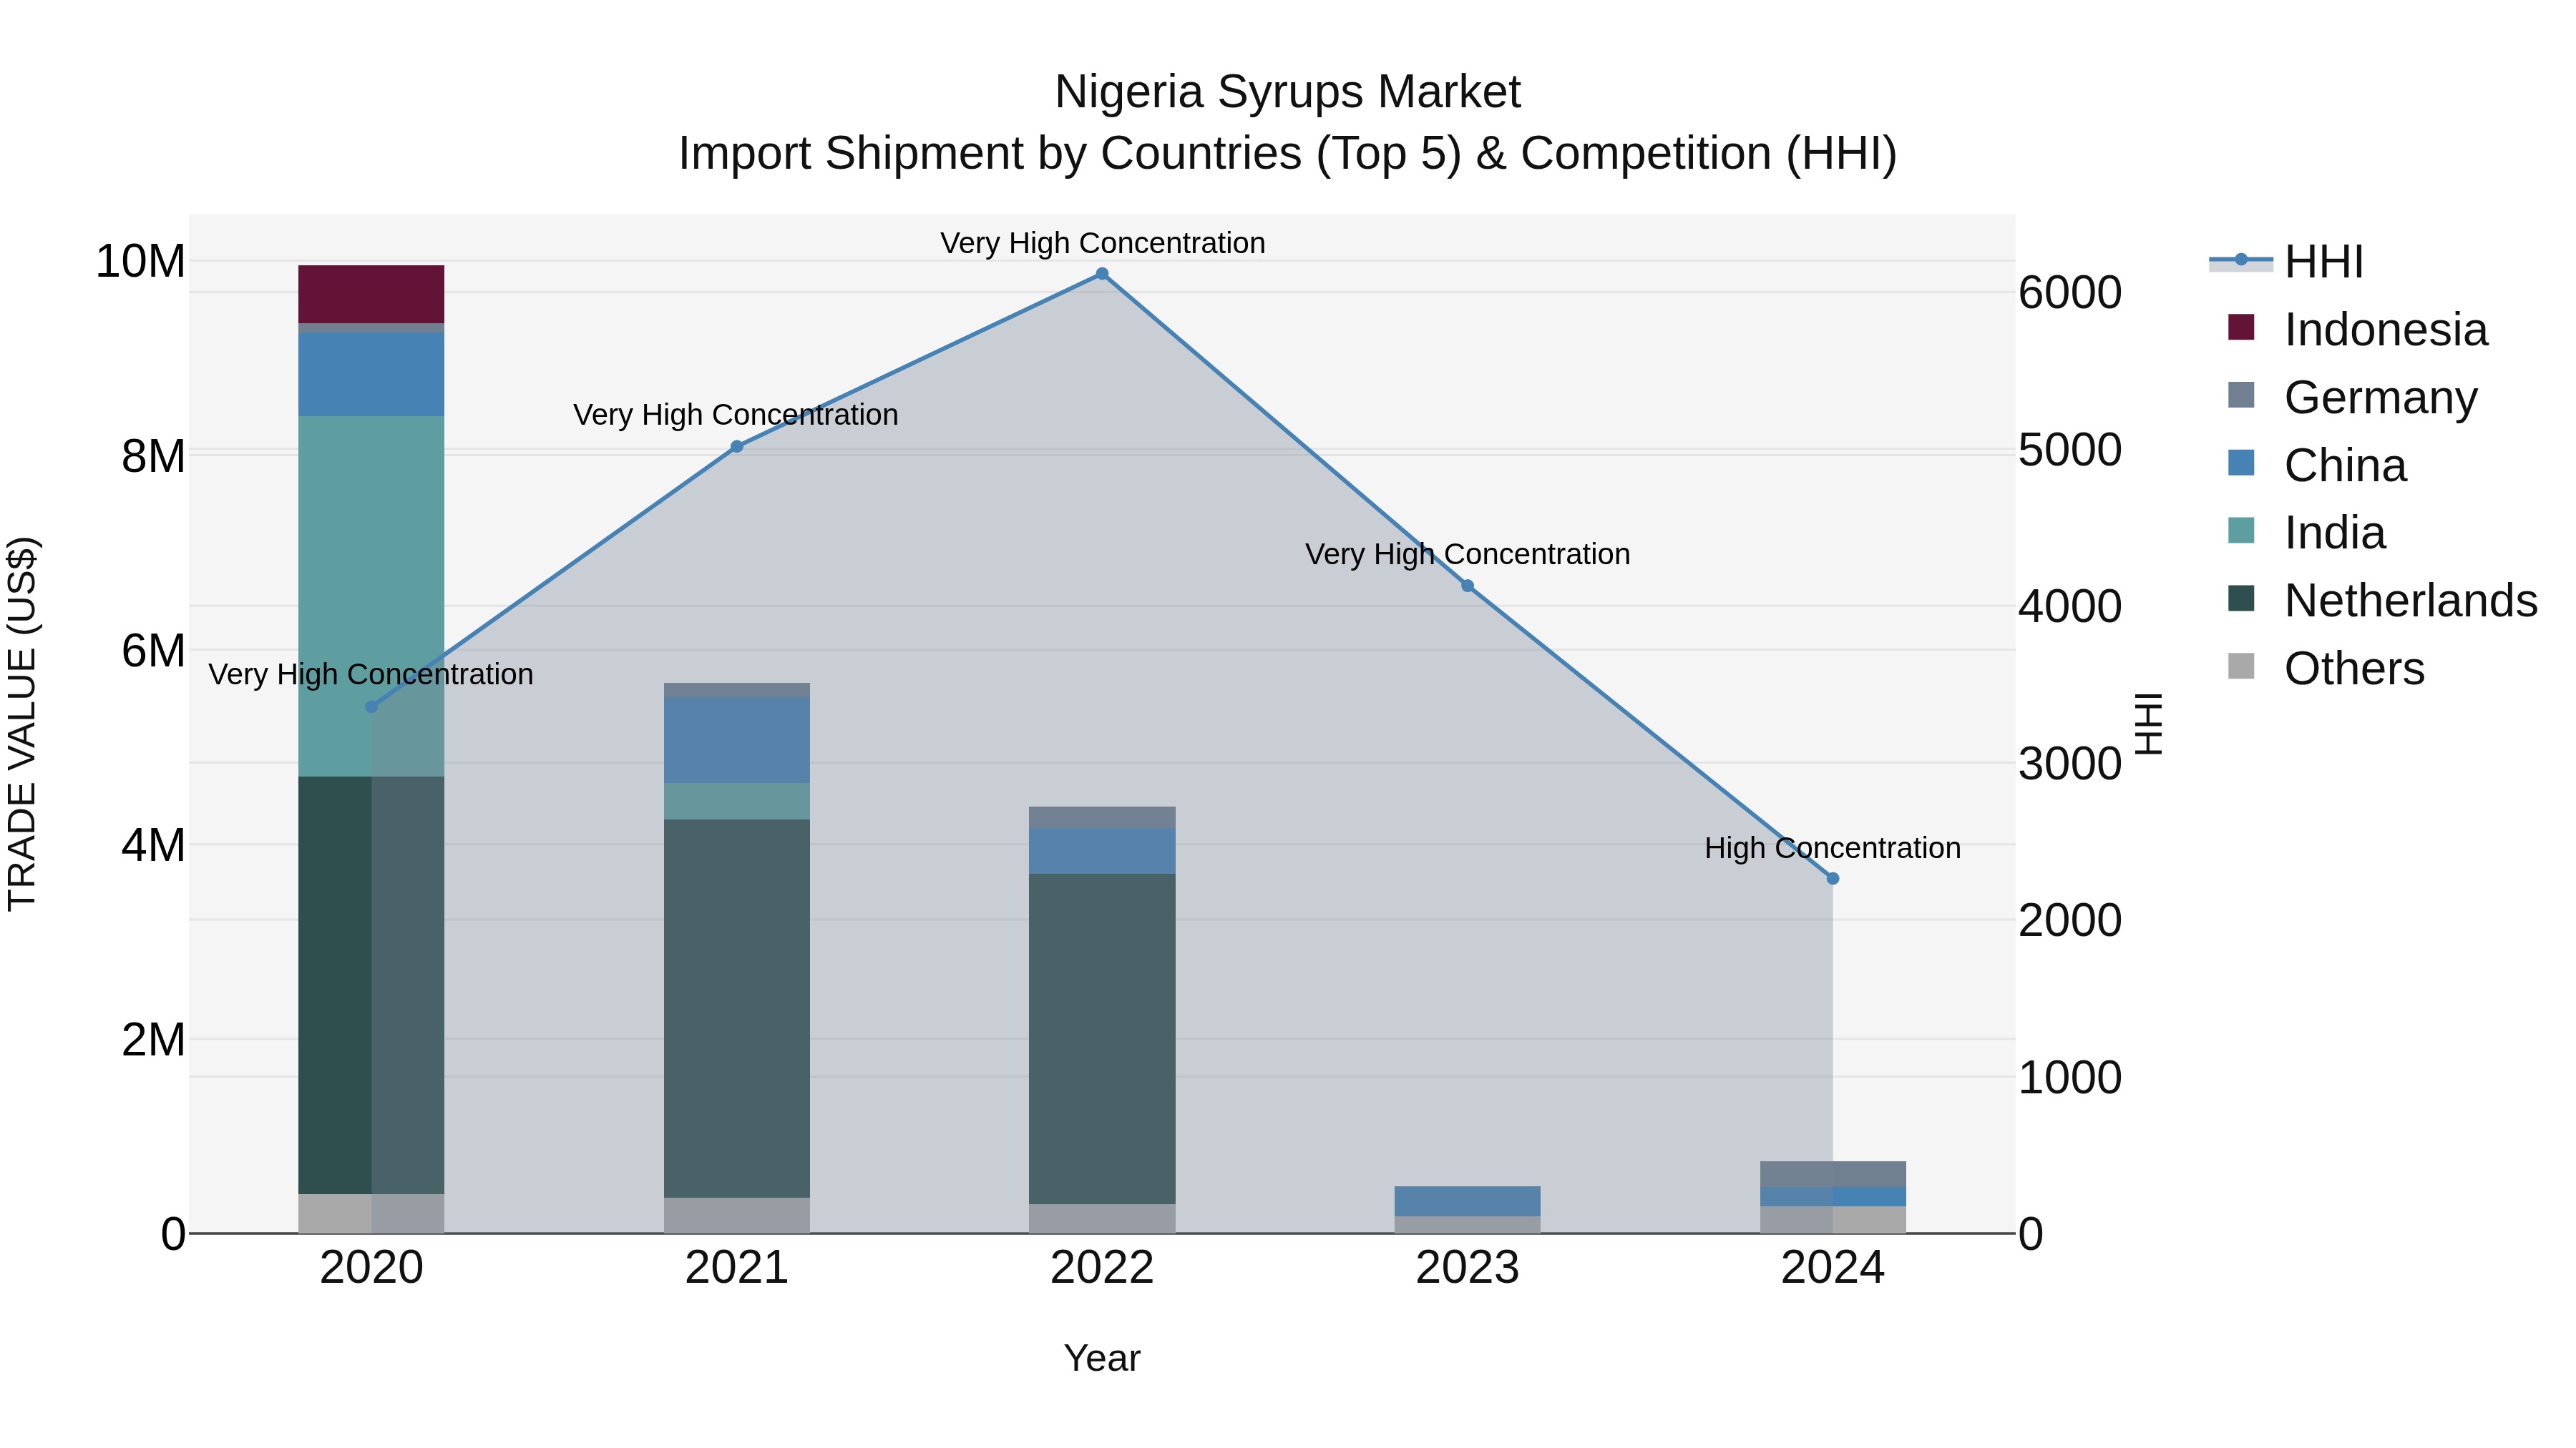Viewport: 2576px width, 1448px height.
Task: Click the China blue legend swatch
Action: [x=2241, y=463]
